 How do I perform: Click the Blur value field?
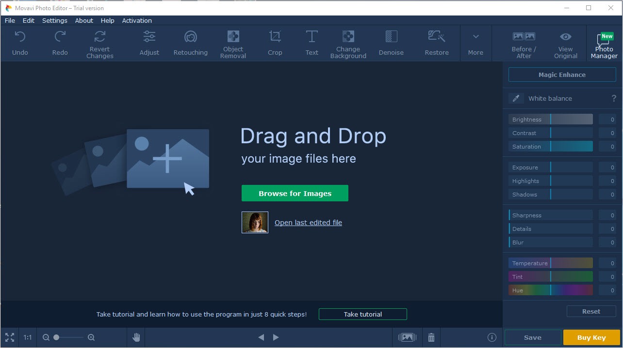pos(607,242)
